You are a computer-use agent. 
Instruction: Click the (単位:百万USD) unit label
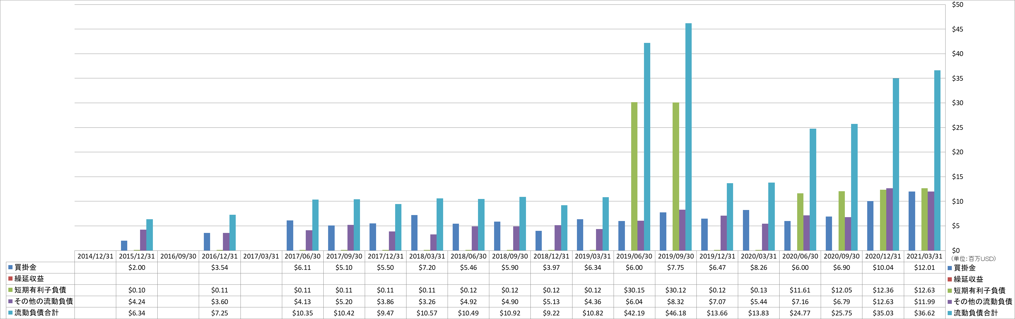coord(973,259)
